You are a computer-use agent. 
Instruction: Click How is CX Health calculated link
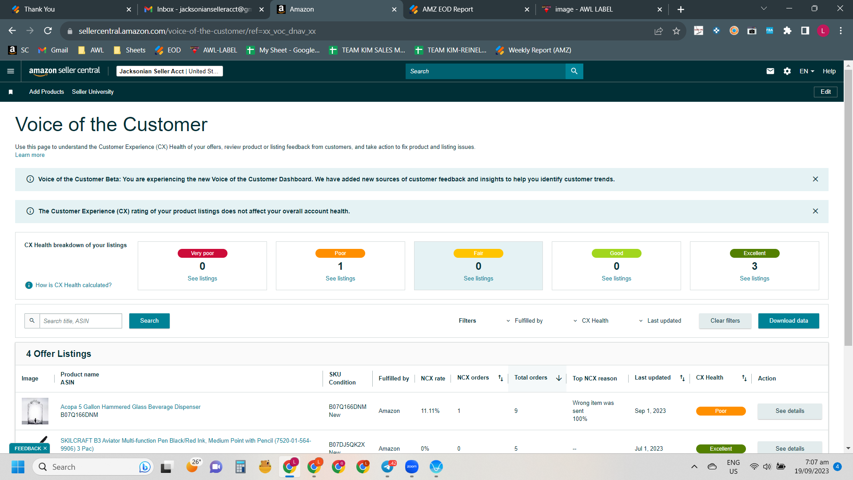pyautogui.click(x=73, y=285)
